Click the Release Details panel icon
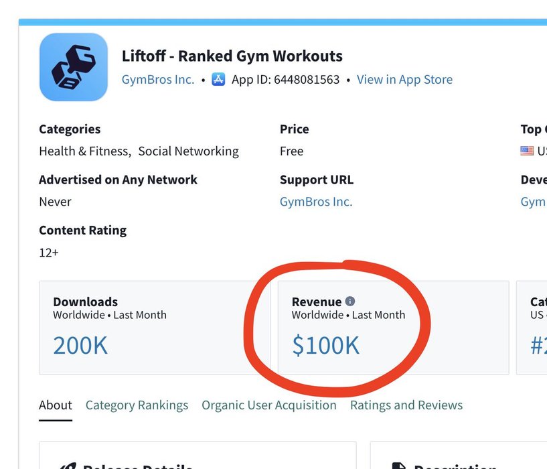The image size is (547, 469). click(67, 466)
